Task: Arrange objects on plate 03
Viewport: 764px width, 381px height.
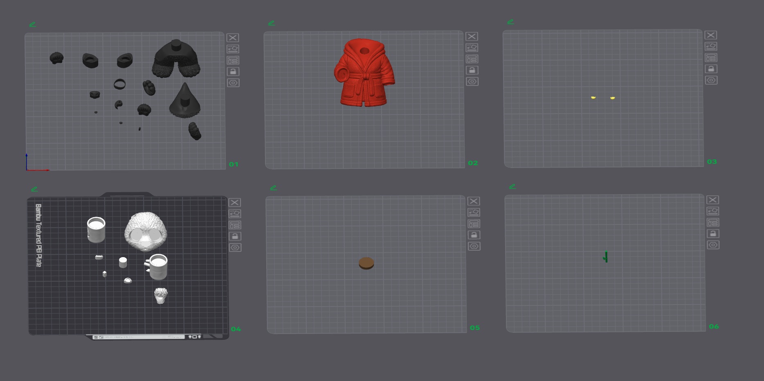Action: pos(711,58)
